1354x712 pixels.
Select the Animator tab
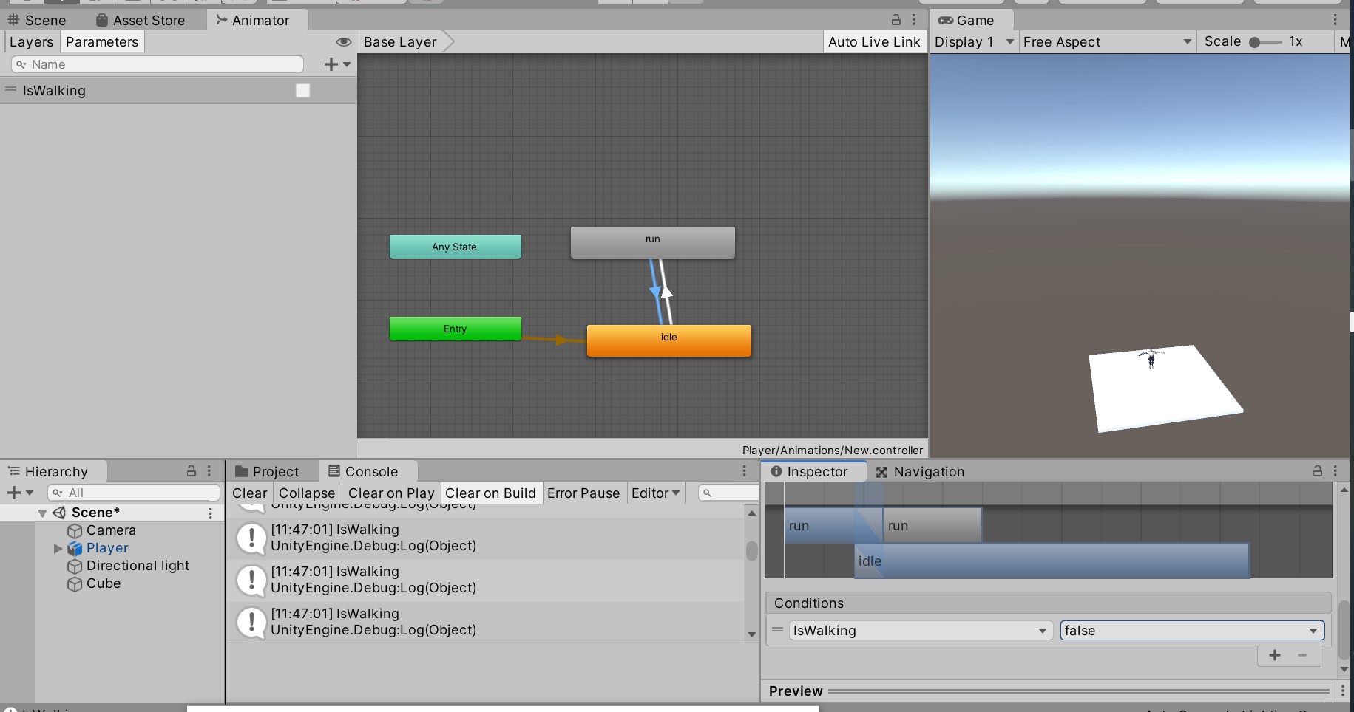pyautogui.click(x=253, y=20)
